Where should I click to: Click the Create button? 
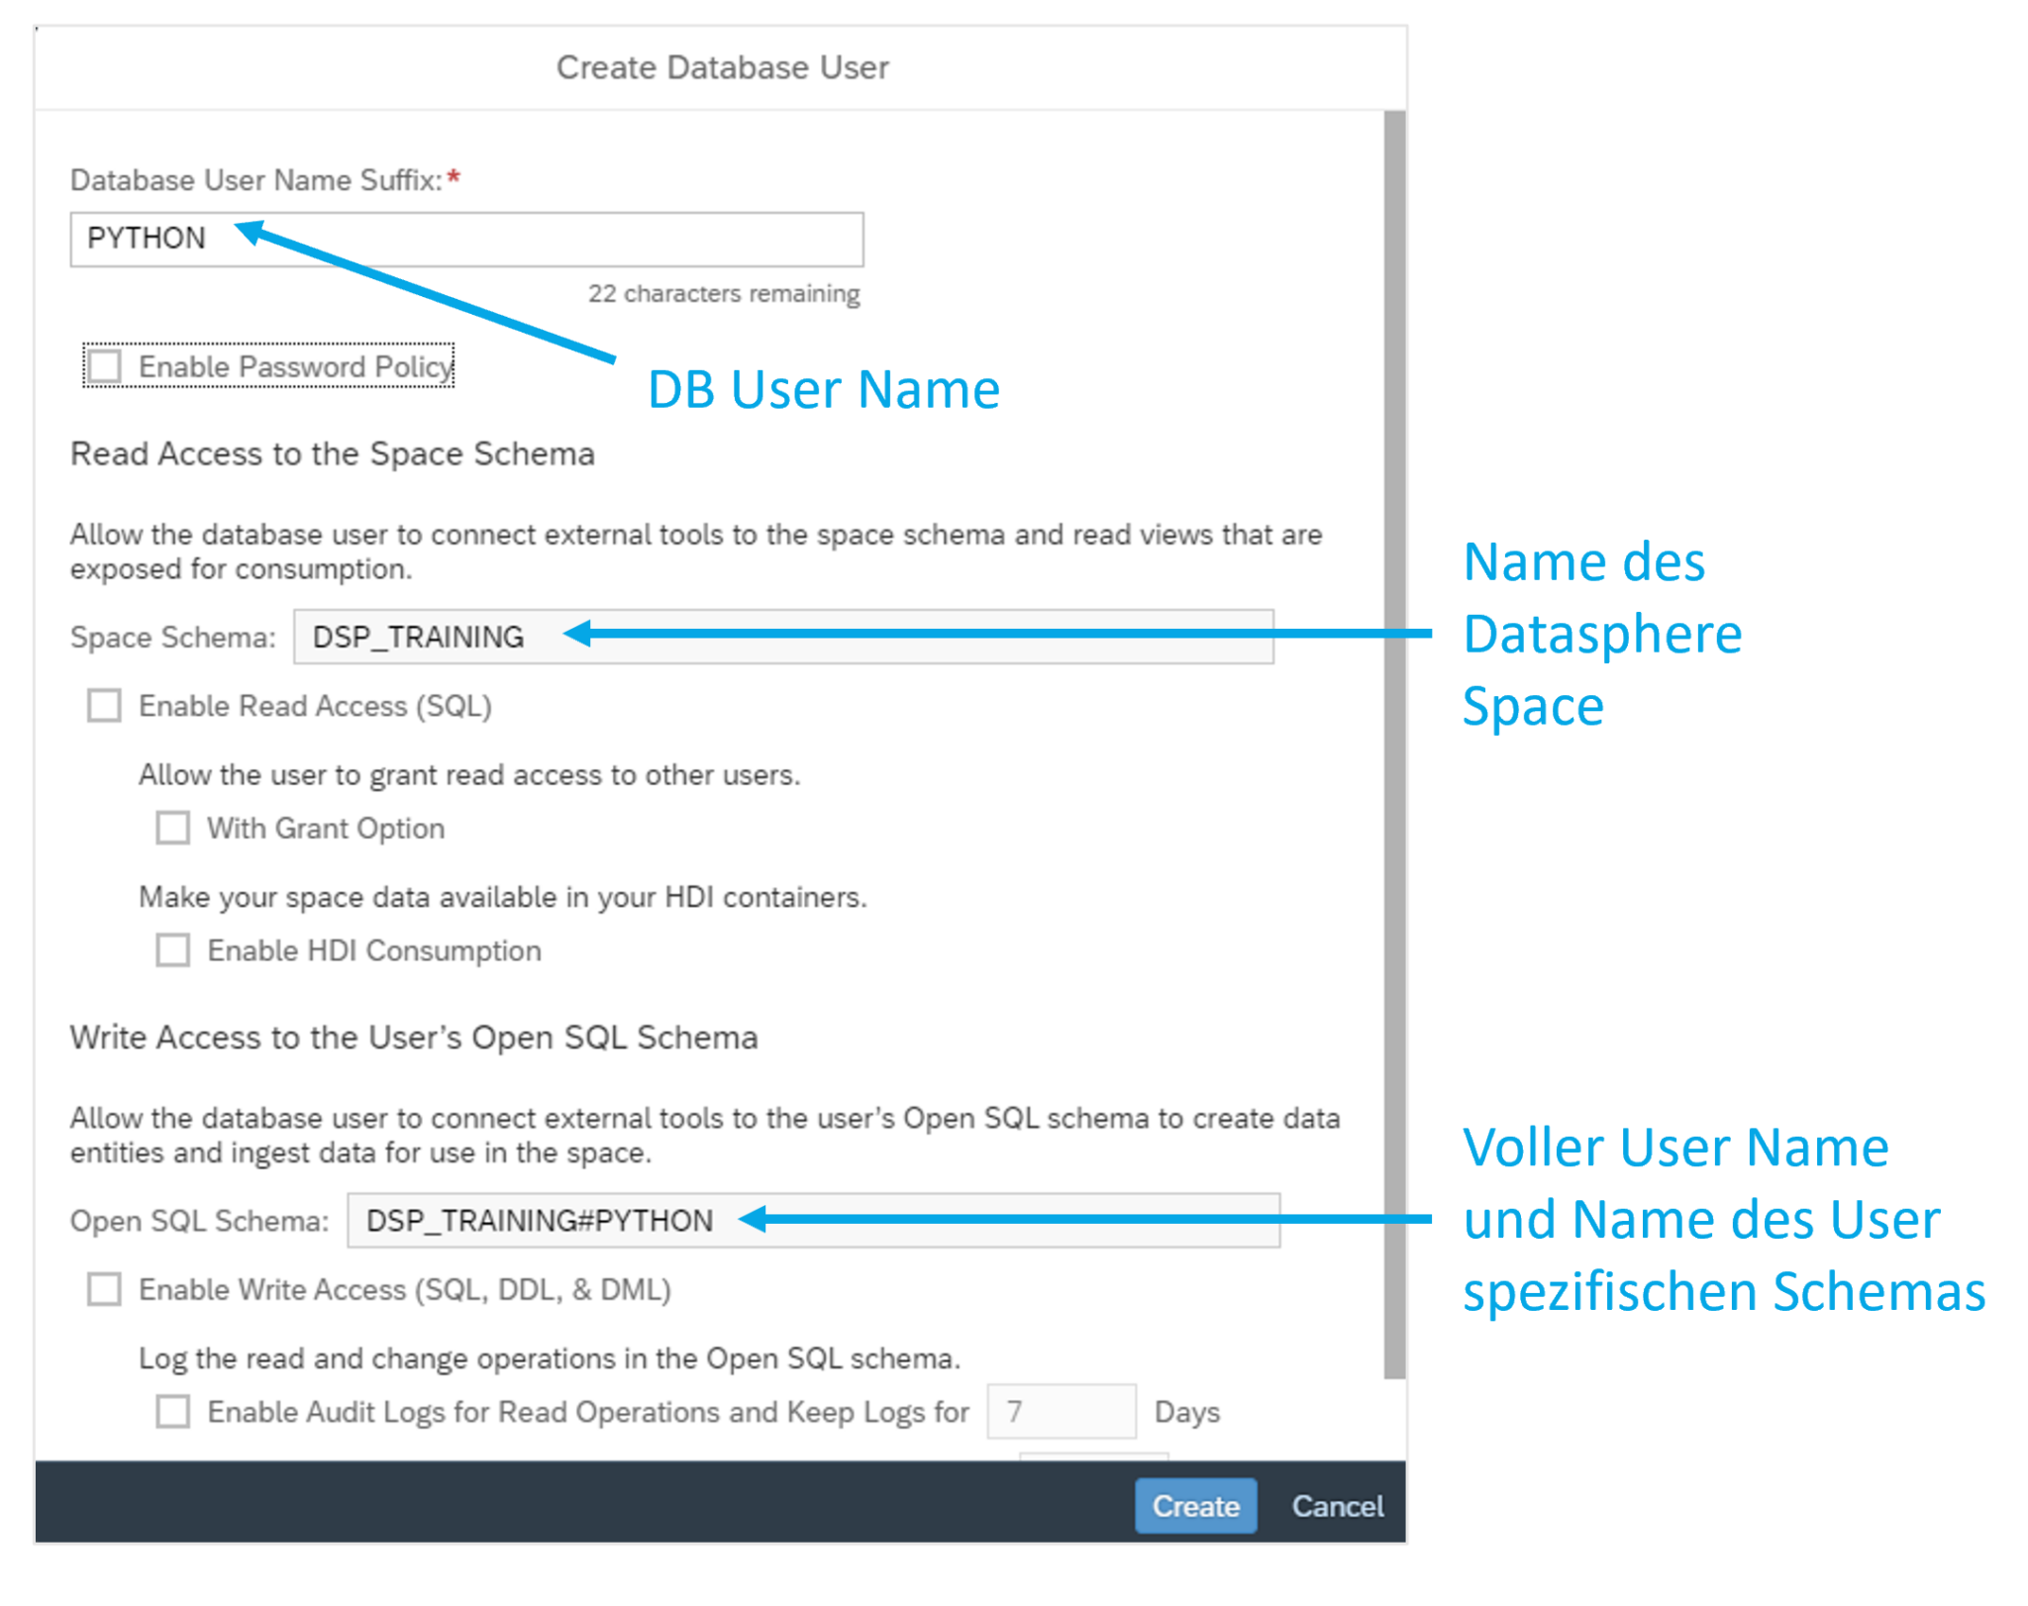(1194, 1505)
